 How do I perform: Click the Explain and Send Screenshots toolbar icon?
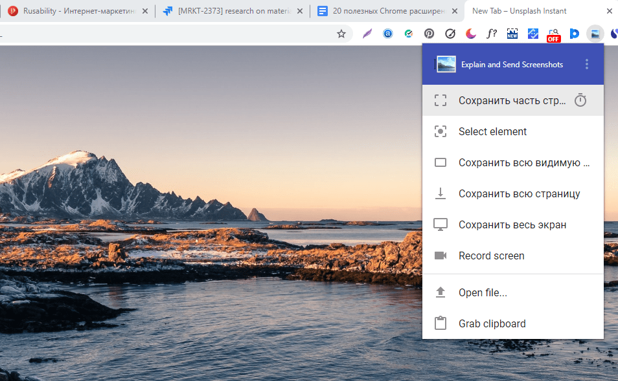[595, 34]
